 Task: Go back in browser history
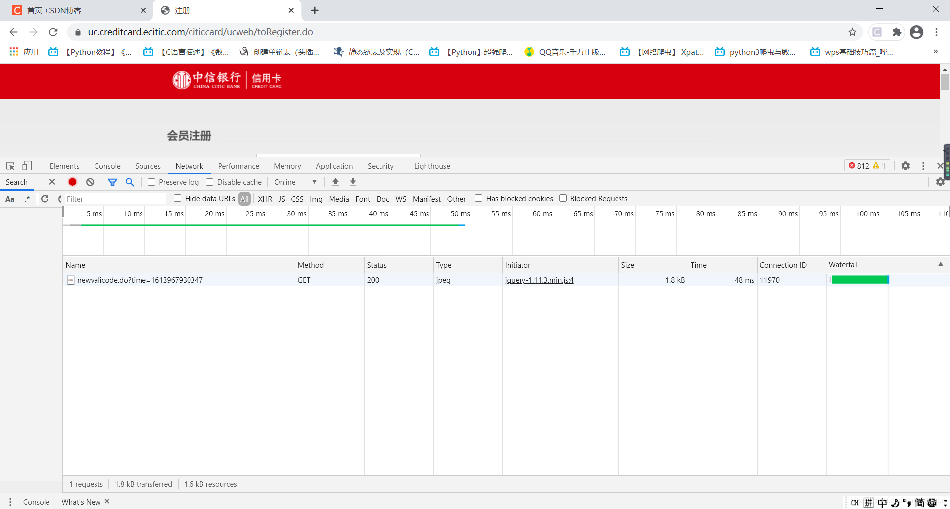point(13,32)
